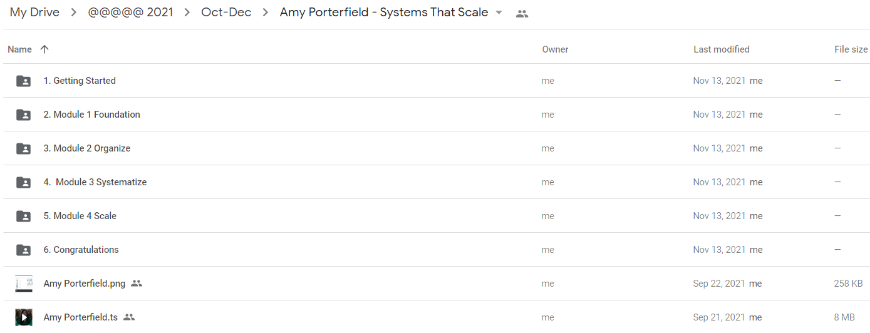The image size is (870, 333).
Task: Sort files by the Name column header
Action: click(19, 49)
